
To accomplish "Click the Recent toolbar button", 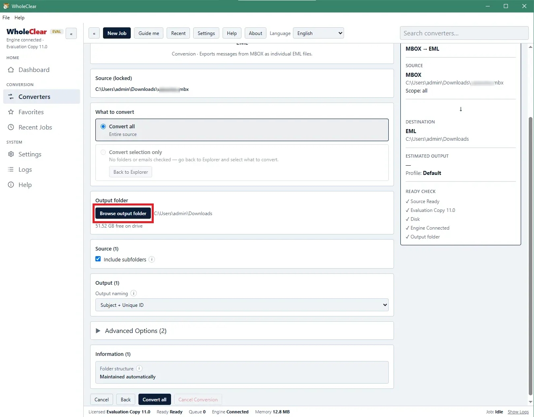I will 178,33.
